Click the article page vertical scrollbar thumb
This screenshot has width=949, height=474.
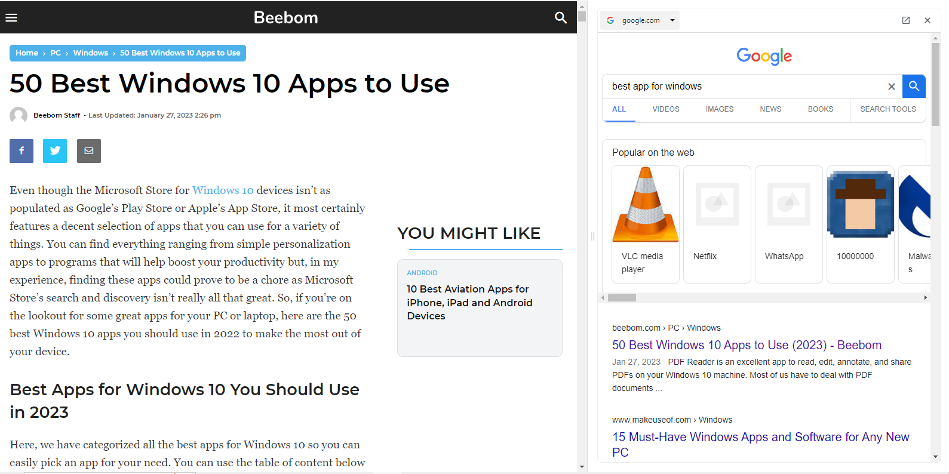tap(582, 16)
